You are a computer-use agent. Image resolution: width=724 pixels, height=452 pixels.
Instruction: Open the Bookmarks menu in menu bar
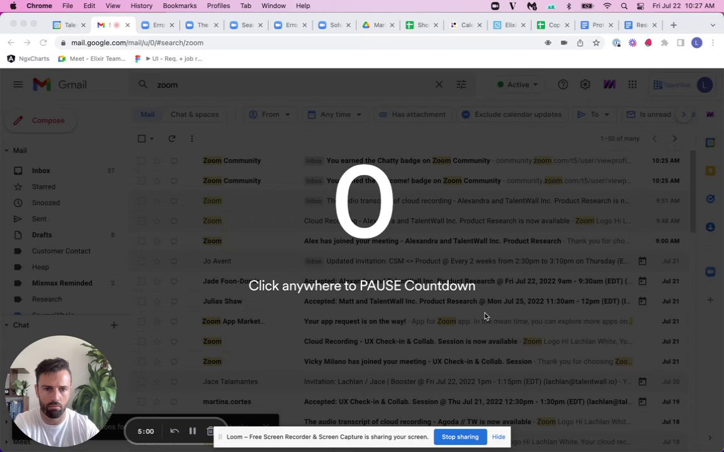tap(180, 6)
